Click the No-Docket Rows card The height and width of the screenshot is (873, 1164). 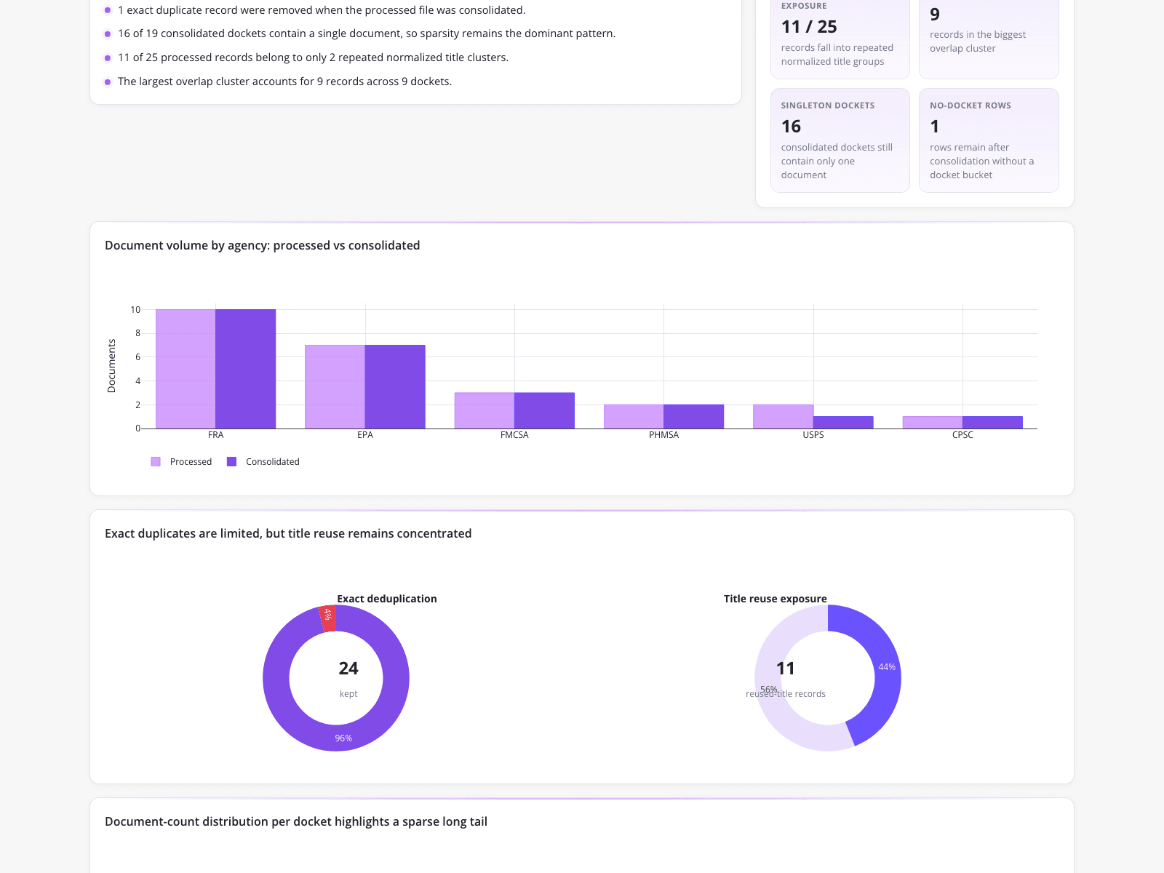point(989,140)
